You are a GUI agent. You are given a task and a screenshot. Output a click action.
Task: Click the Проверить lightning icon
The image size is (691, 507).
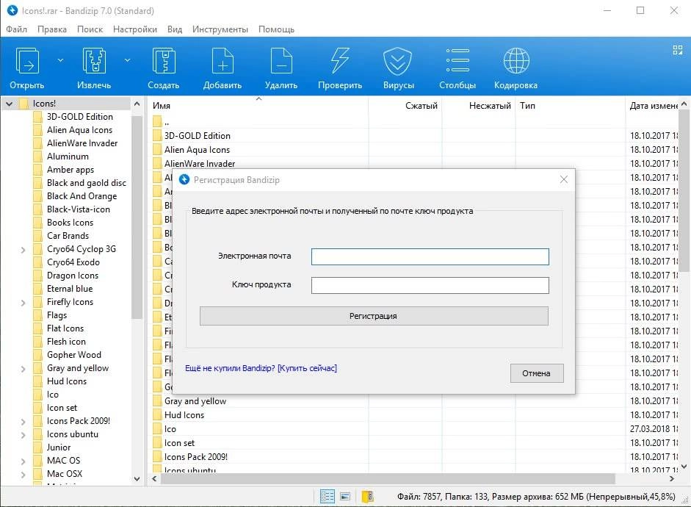(340, 61)
